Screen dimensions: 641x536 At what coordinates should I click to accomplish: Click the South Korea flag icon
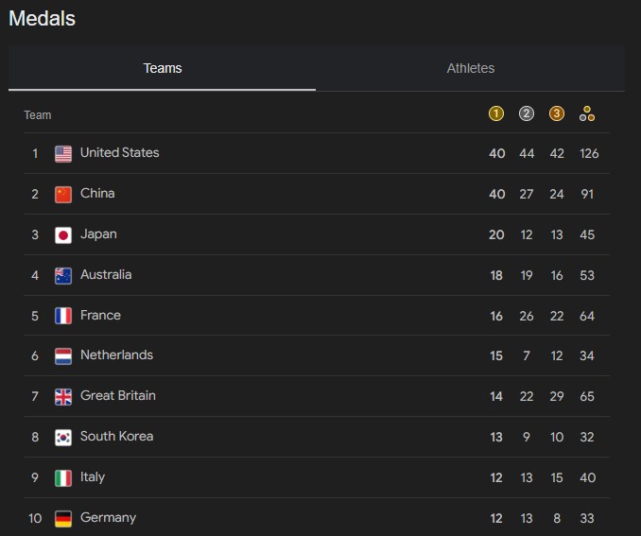(63, 438)
